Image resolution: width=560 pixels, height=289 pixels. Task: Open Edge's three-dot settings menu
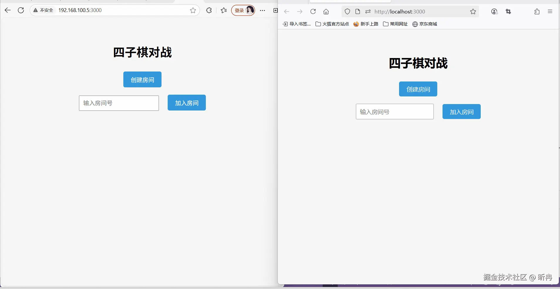point(263,10)
